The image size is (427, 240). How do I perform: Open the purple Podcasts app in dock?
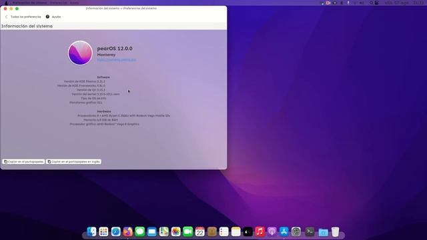tap(272, 231)
